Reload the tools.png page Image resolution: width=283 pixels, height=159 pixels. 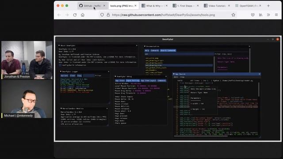[75, 15]
